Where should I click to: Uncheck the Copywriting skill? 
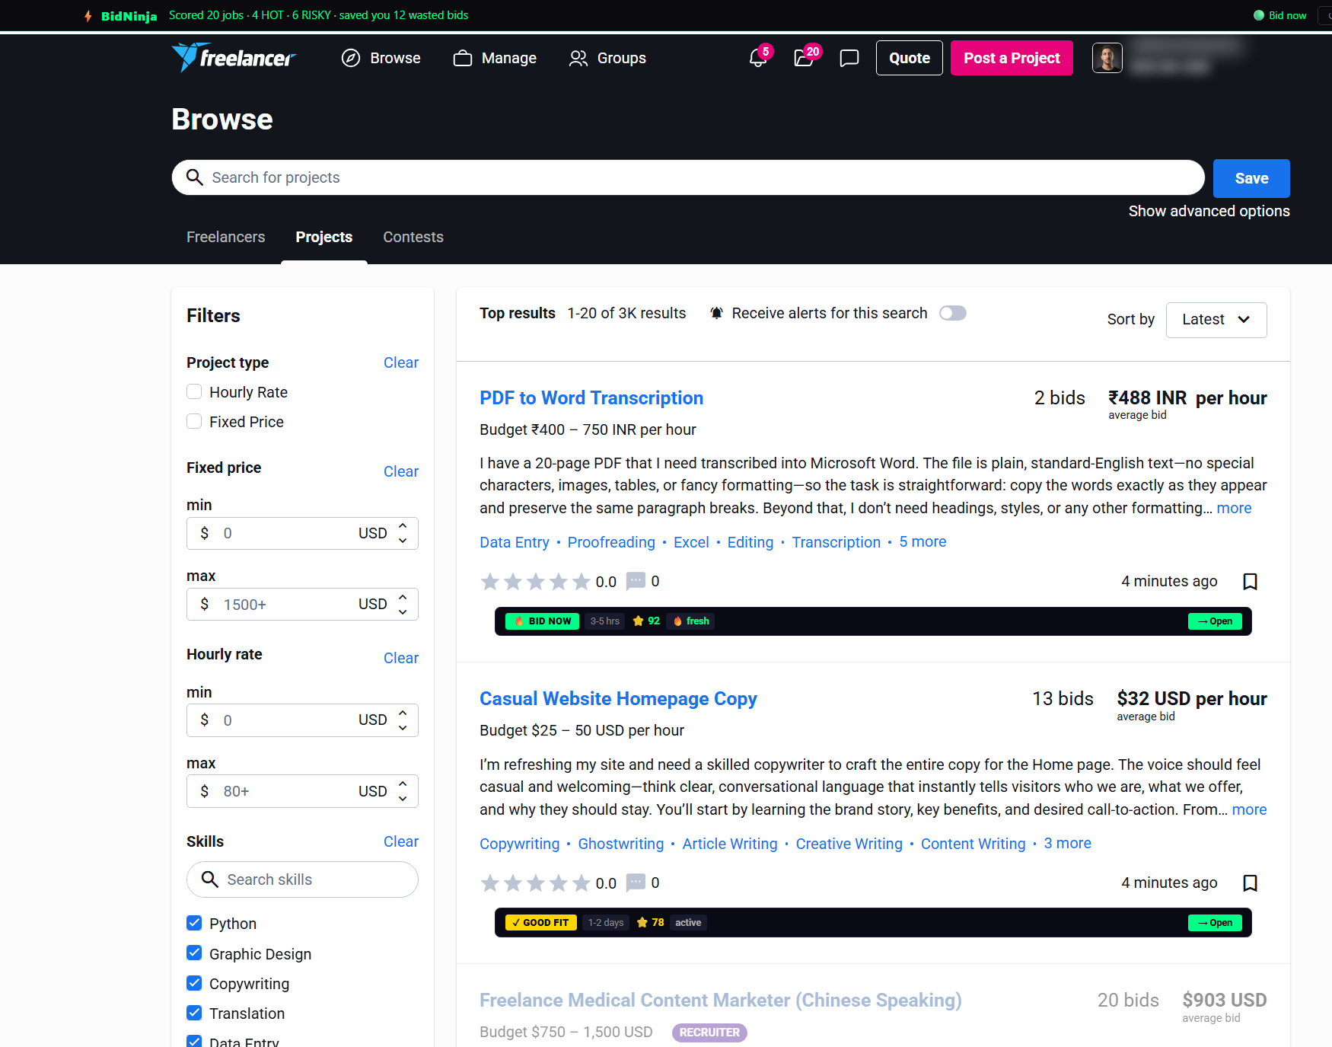click(194, 983)
